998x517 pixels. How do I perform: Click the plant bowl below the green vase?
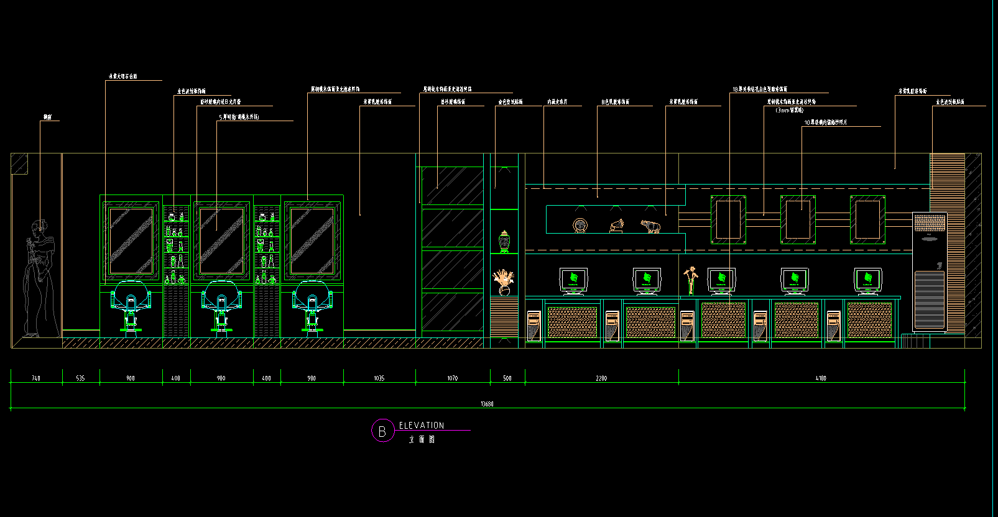click(504, 283)
